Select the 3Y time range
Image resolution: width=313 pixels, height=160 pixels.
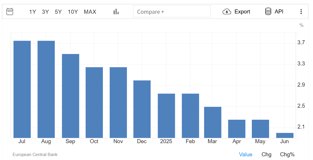click(x=45, y=12)
